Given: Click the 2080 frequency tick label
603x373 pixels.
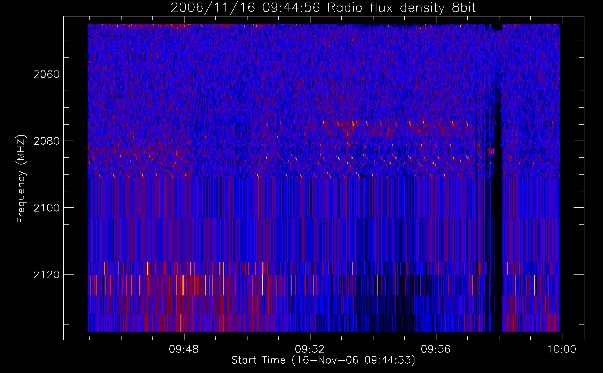Looking at the screenshot, I should [47, 141].
